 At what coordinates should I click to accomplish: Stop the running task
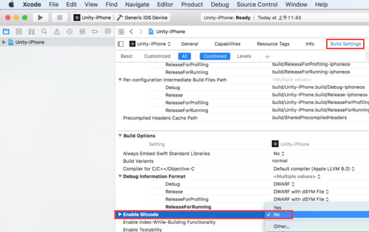(60, 18)
